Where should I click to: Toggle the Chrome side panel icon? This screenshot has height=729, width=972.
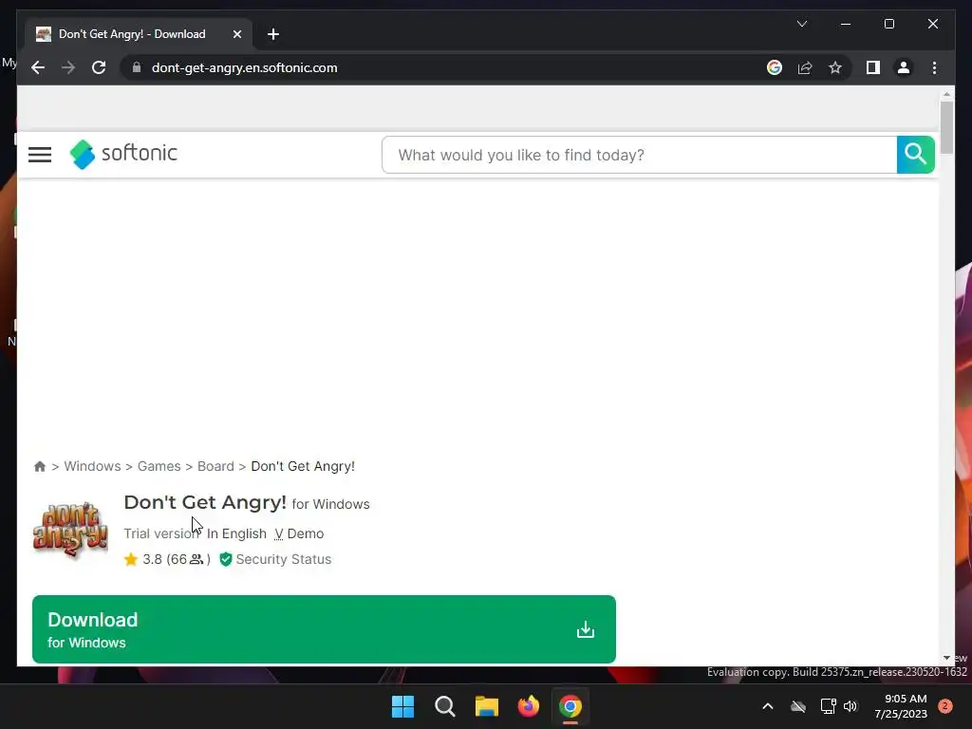(x=873, y=67)
